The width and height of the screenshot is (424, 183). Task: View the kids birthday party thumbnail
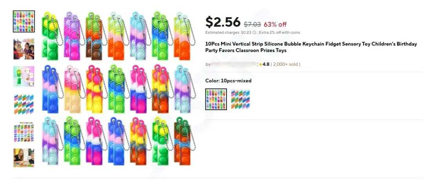24,49
